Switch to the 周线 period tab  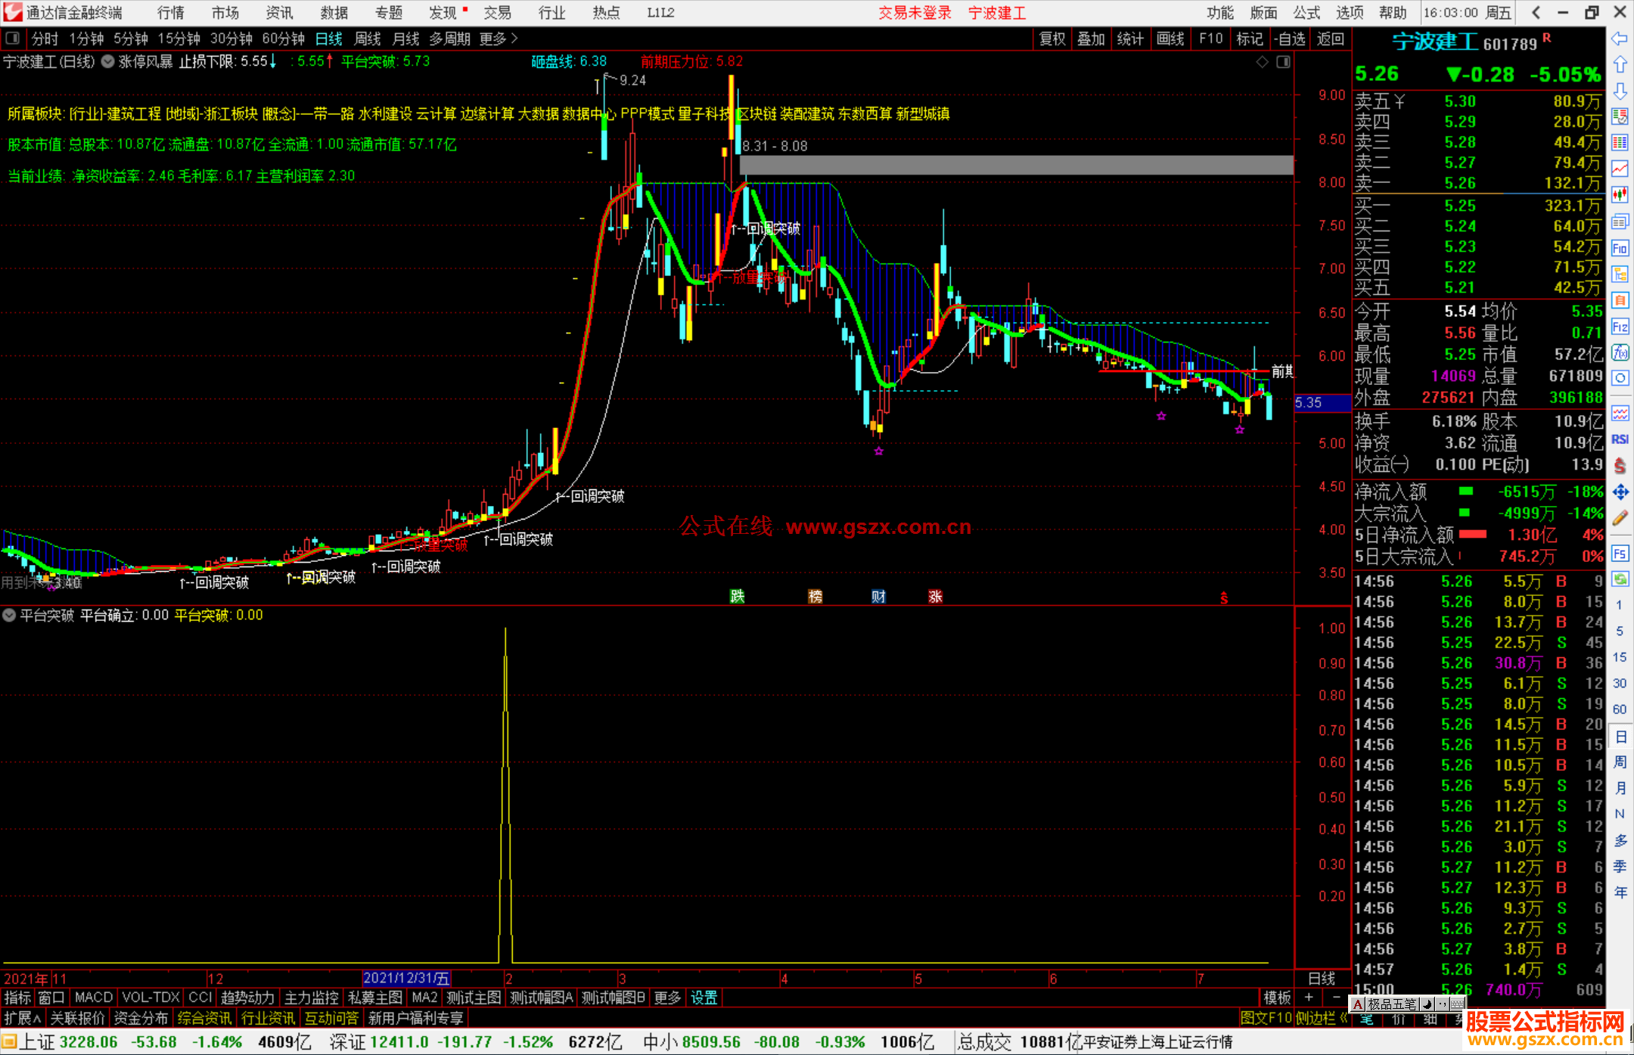[x=368, y=39]
